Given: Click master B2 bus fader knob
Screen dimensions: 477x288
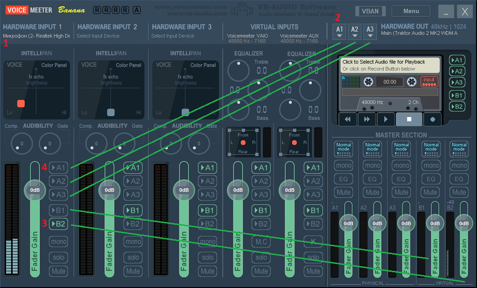Looking at the screenshot, I should 463,223.
